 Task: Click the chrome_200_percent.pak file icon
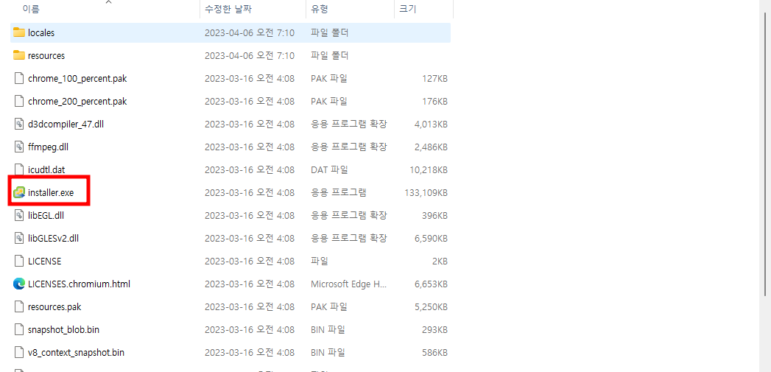[x=19, y=102]
